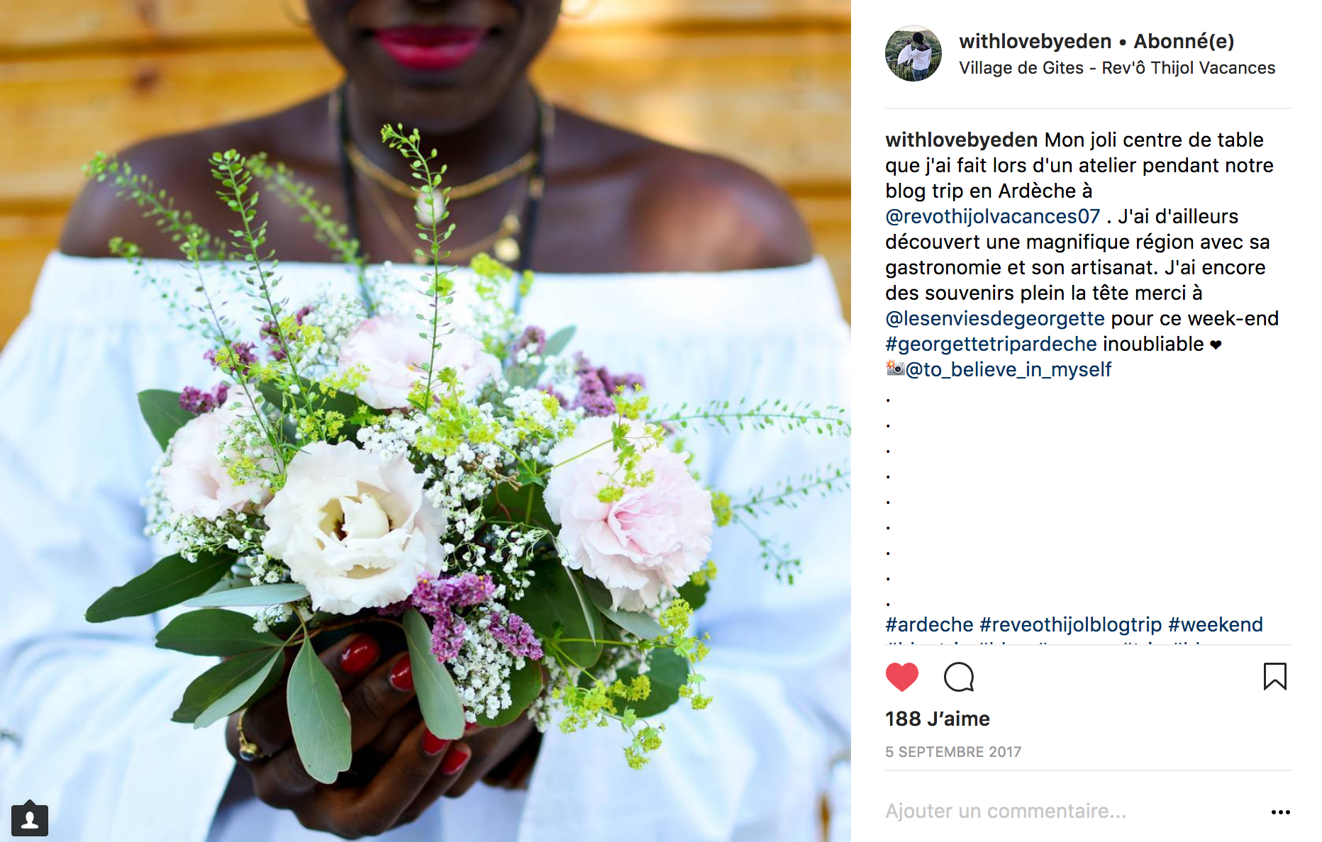The image size is (1322, 842).
Task: Open the #weekend hashtag
Action: coord(1215,624)
